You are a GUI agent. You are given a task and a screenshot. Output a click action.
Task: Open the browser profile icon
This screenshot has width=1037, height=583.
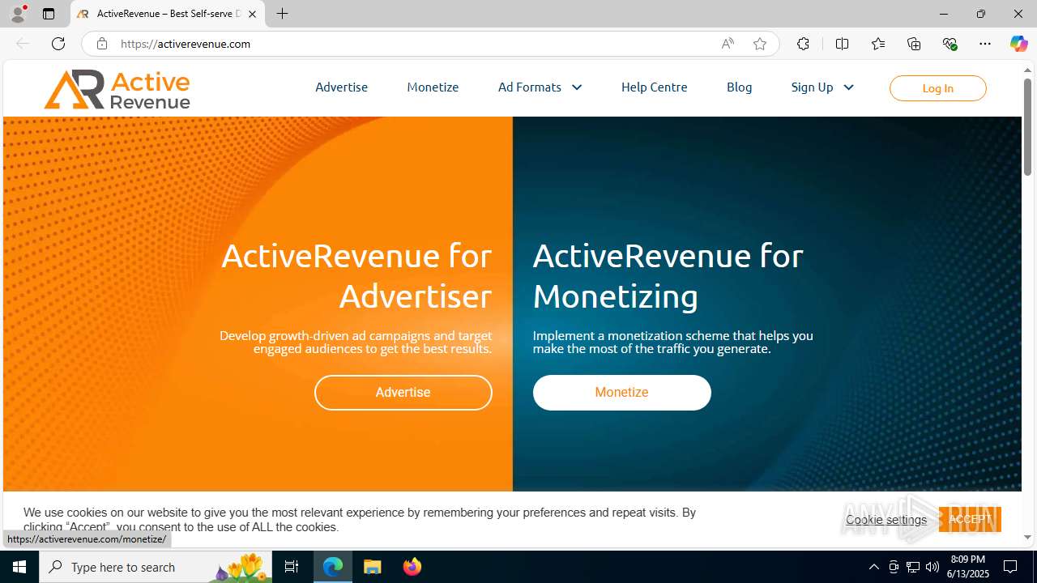coord(18,14)
